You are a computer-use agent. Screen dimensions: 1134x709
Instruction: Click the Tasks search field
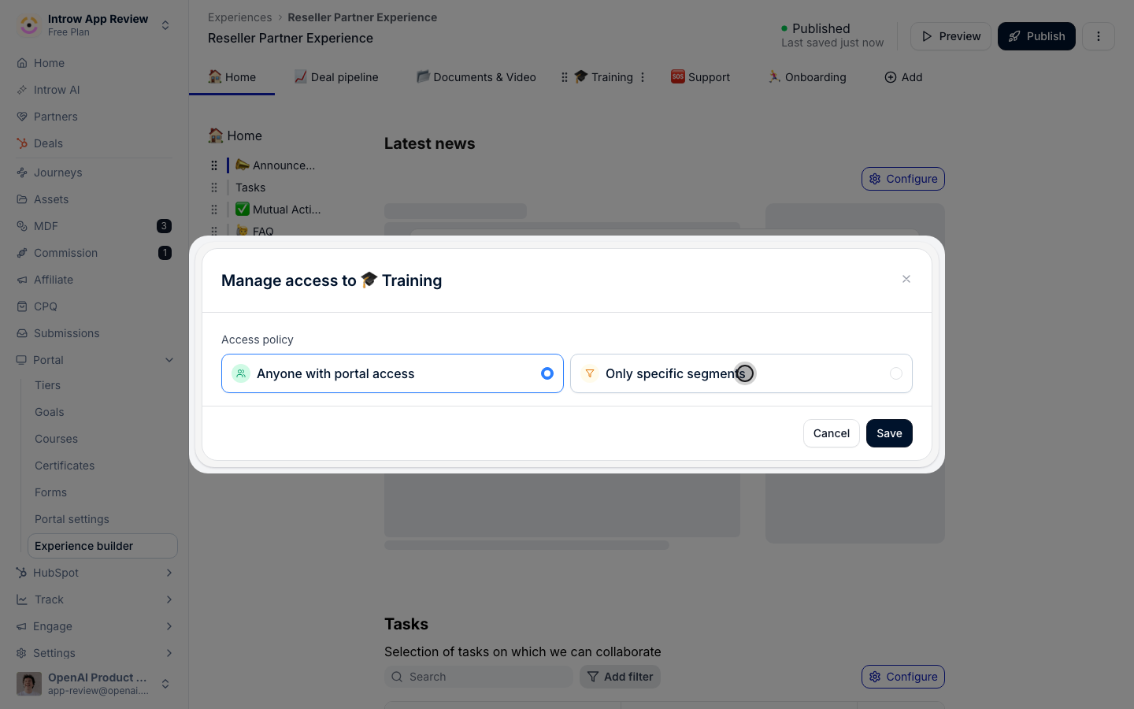click(x=479, y=677)
